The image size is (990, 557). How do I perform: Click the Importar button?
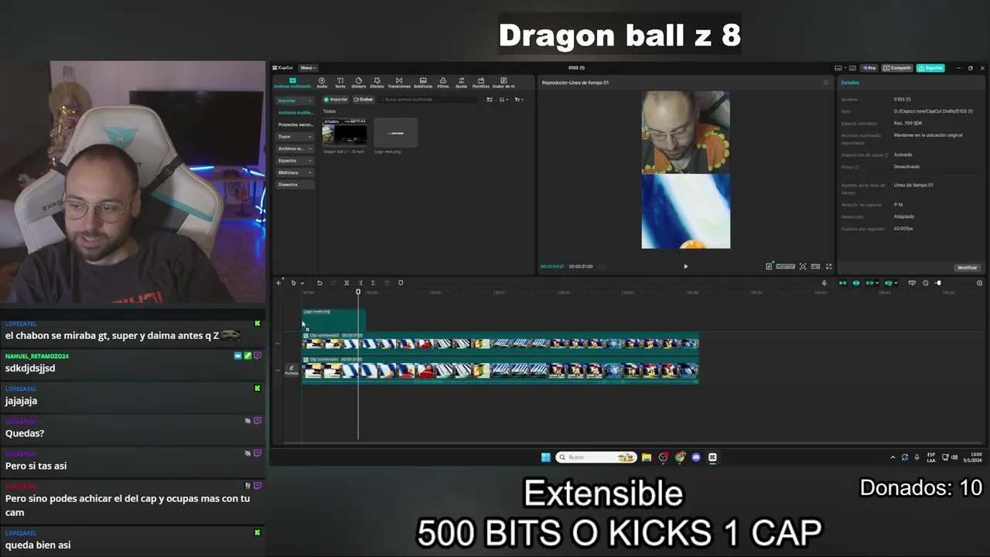(336, 100)
